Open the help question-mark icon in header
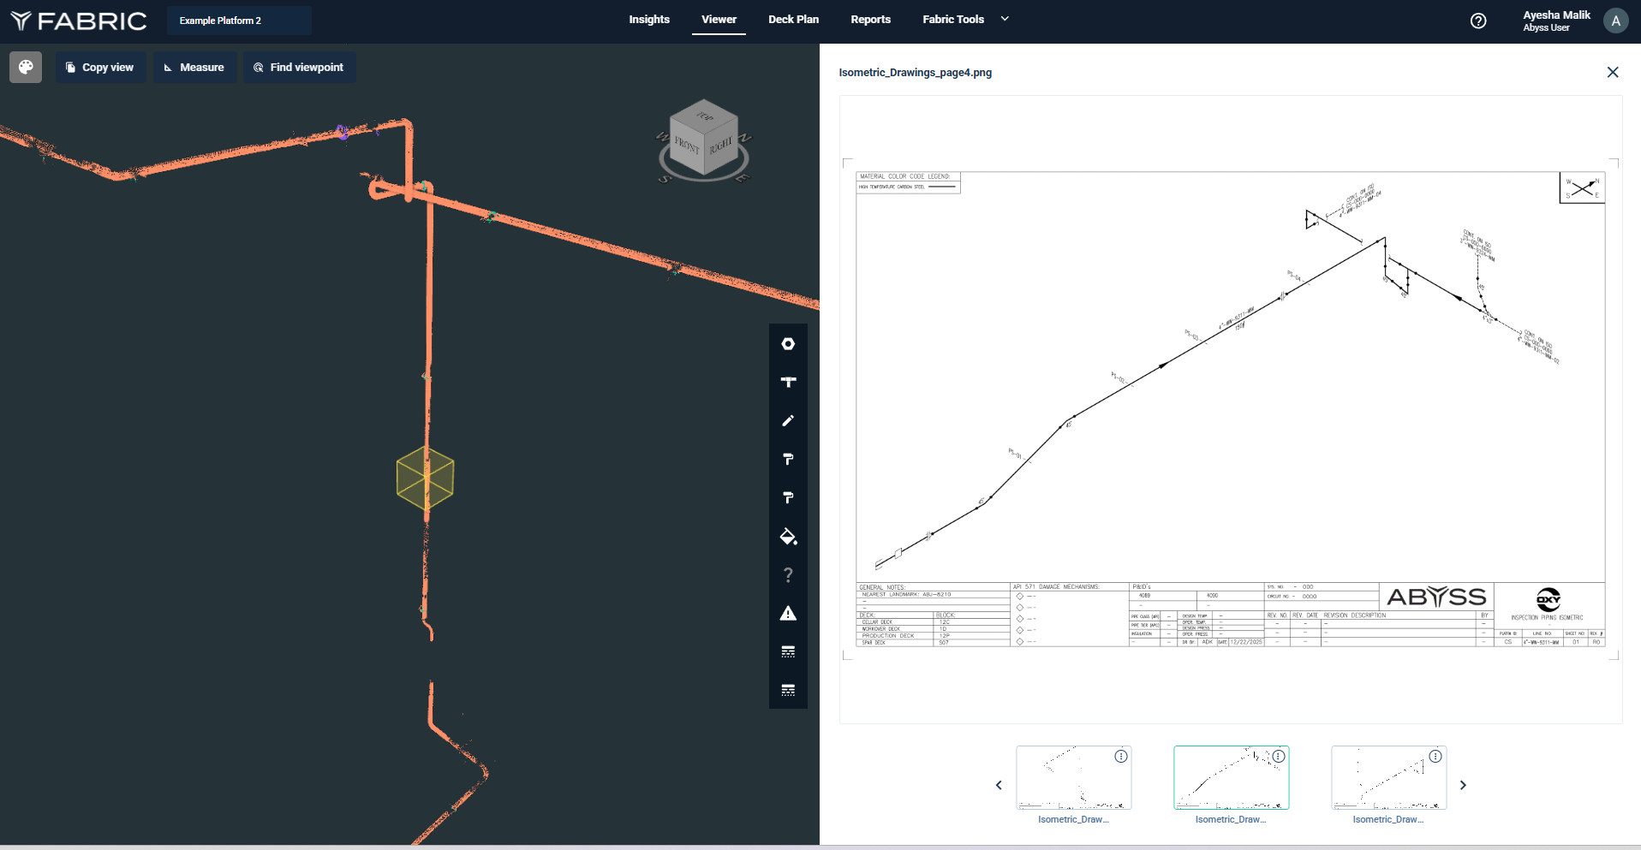This screenshot has height=850, width=1641. (x=1478, y=21)
